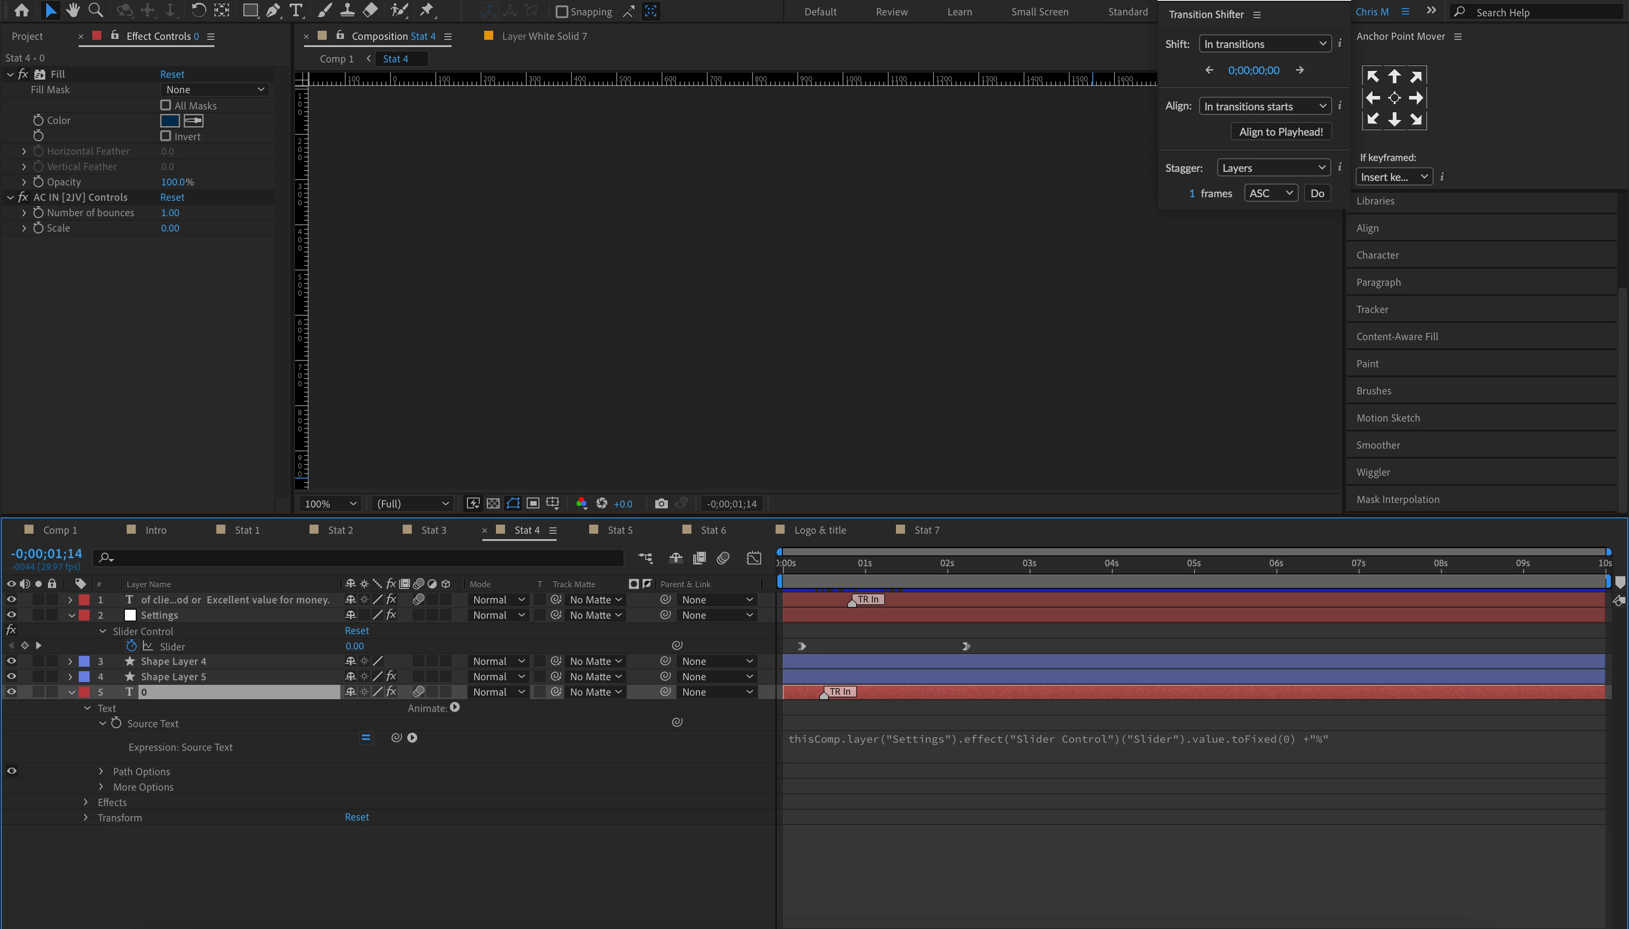
Task: Select the Zoom tool in toolbar
Action: [96, 10]
